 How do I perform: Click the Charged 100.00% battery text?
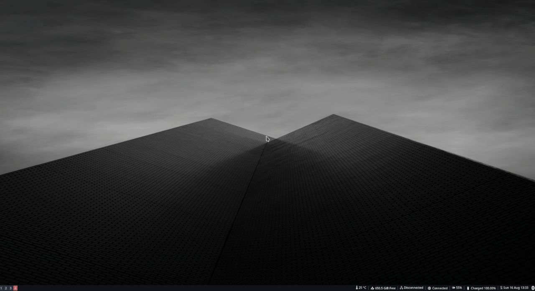pyautogui.click(x=483, y=288)
